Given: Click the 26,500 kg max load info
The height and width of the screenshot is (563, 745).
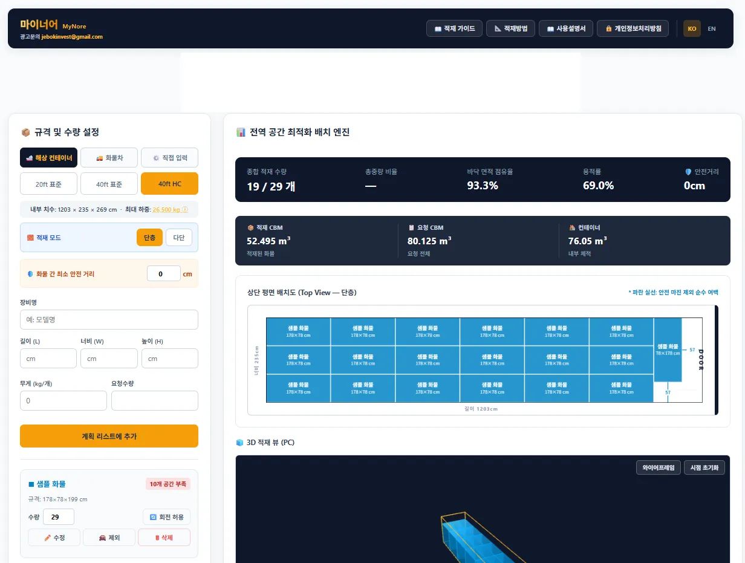Looking at the screenshot, I should click(x=170, y=210).
